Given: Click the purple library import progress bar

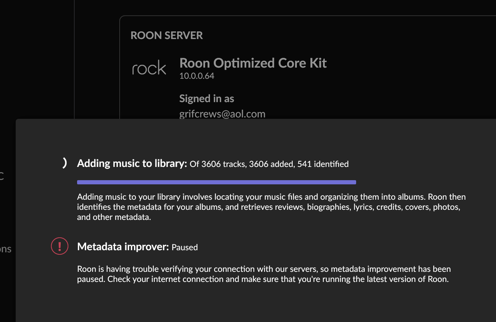Looking at the screenshot, I should (216, 182).
